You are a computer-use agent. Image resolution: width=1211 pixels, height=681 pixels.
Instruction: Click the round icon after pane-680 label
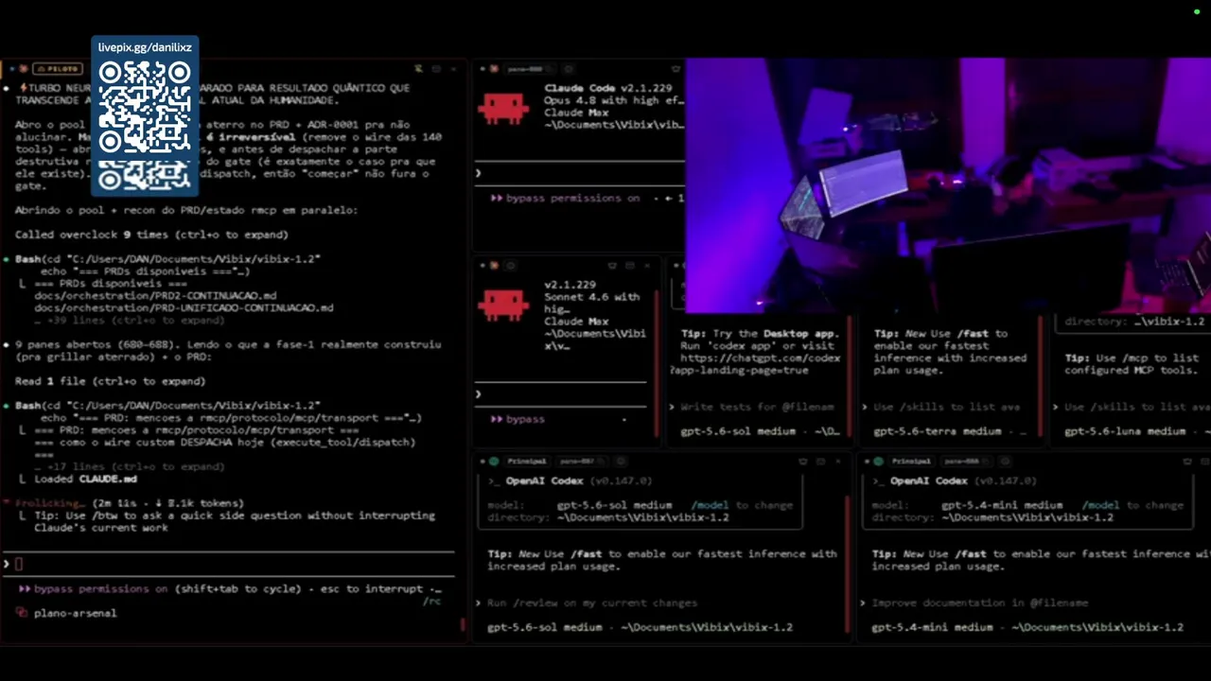(569, 69)
